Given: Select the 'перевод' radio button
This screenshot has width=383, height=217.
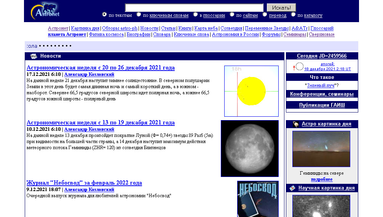Looking at the screenshot, I should pos(265,14).
